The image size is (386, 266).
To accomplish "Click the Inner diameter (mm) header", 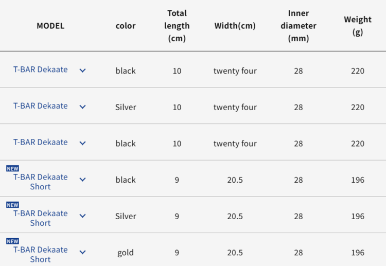I will coord(299,26).
